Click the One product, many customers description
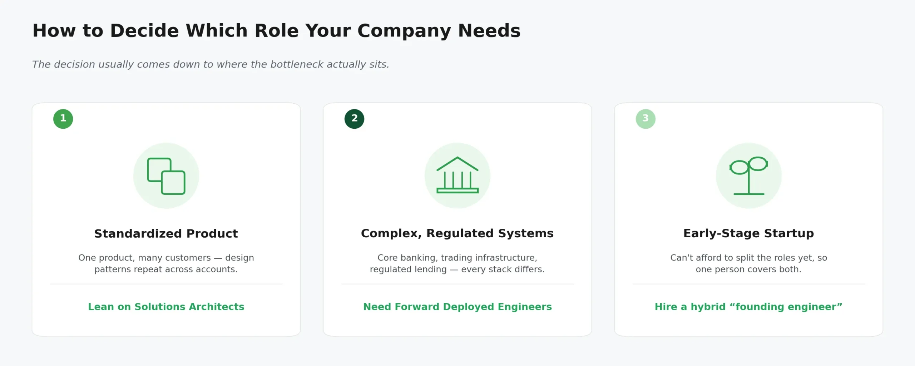 coord(166,263)
